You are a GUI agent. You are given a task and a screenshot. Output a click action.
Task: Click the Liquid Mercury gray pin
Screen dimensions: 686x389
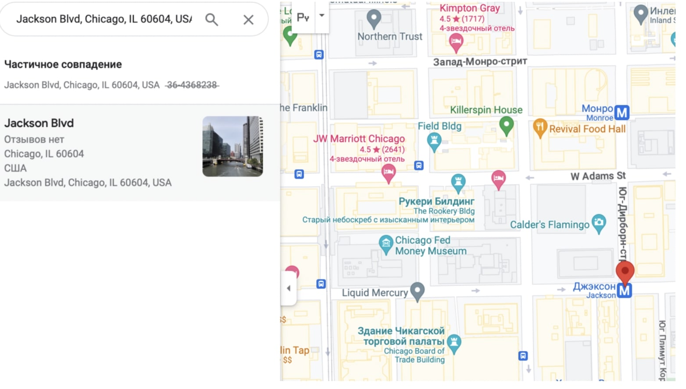pos(417,292)
